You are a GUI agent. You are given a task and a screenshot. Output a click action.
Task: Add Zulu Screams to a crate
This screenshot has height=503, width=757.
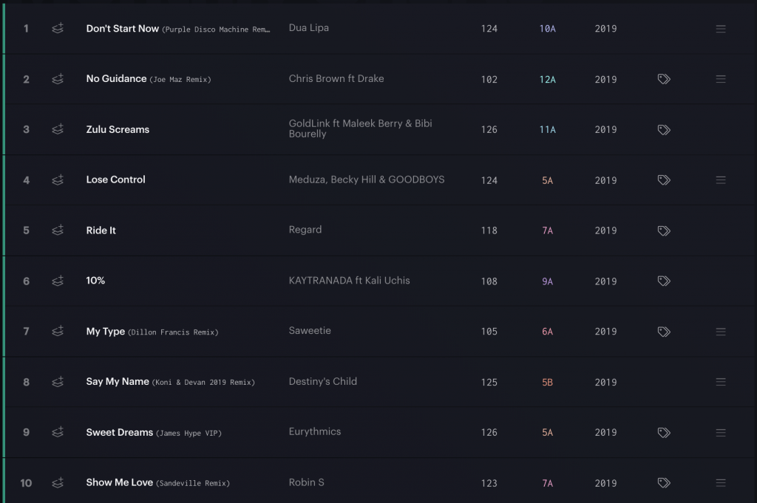click(x=58, y=129)
